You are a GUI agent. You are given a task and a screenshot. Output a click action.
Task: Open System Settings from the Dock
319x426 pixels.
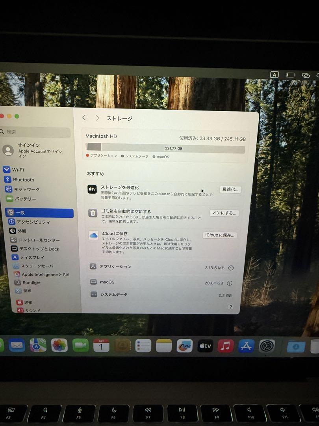(267, 346)
